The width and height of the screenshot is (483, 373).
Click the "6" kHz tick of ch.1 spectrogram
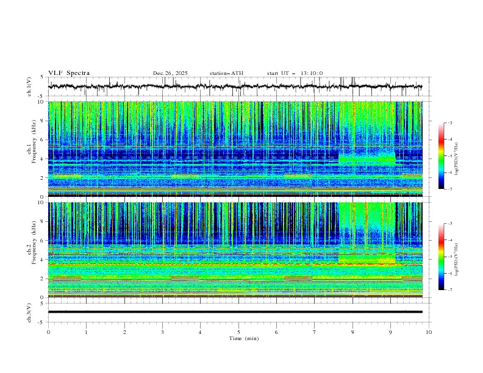pos(43,140)
